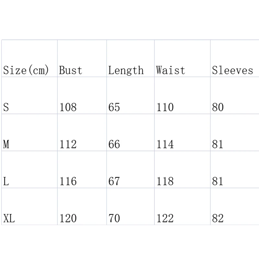
Task: Select bust value 116 cell
Action: [x=68, y=181]
